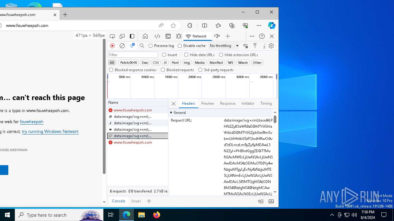This screenshot has width=394, height=221.
Task: Toggle the DevTools activity bar side panel icon
Action: click(132, 36)
